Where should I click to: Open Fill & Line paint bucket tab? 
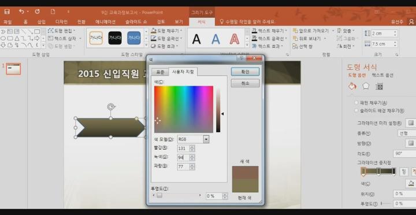(352, 87)
